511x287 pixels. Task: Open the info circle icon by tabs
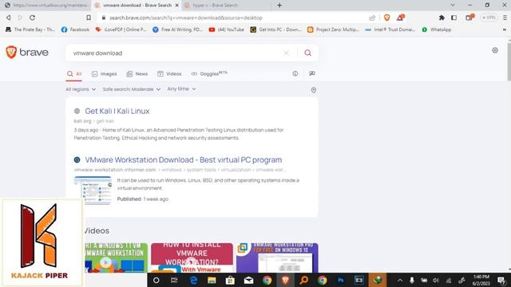click(295, 73)
